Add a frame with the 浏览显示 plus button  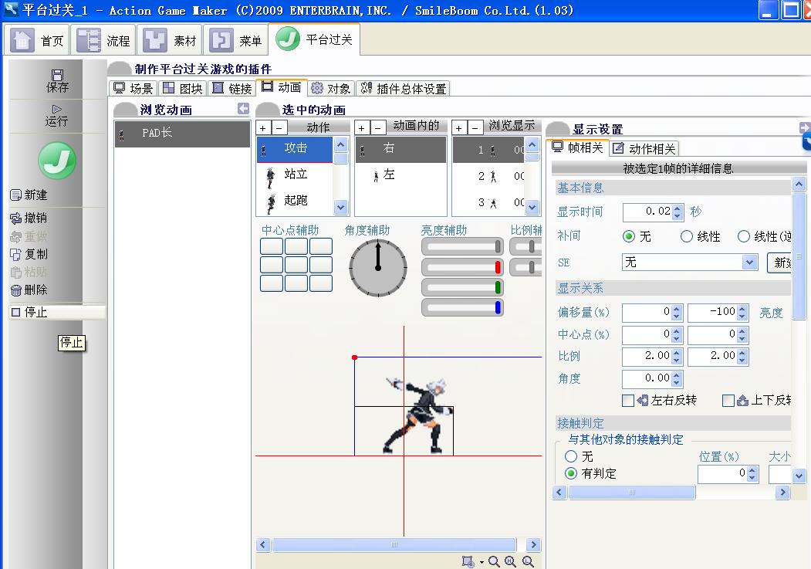pos(459,127)
